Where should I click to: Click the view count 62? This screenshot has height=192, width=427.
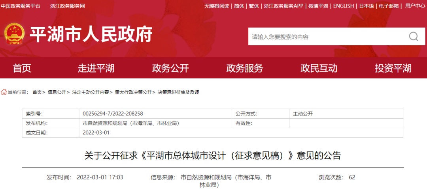pyautogui.click(x=352, y=177)
